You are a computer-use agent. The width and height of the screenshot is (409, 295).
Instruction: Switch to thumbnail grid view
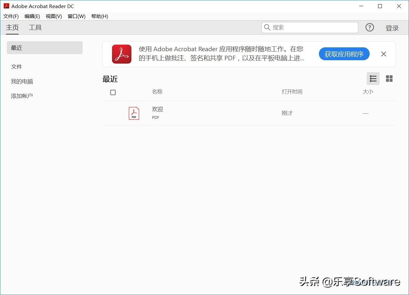click(x=389, y=79)
